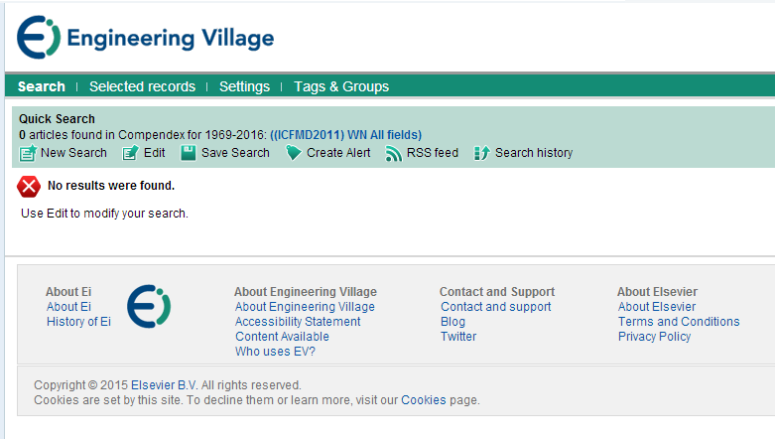Click the 'About Engineering Village' footer heading
Viewport: 775px width, 439px height.
coord(306,292)
